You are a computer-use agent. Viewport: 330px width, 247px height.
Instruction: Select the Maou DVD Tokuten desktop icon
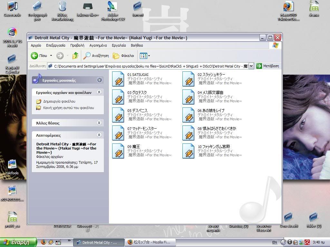click(288, 11)
